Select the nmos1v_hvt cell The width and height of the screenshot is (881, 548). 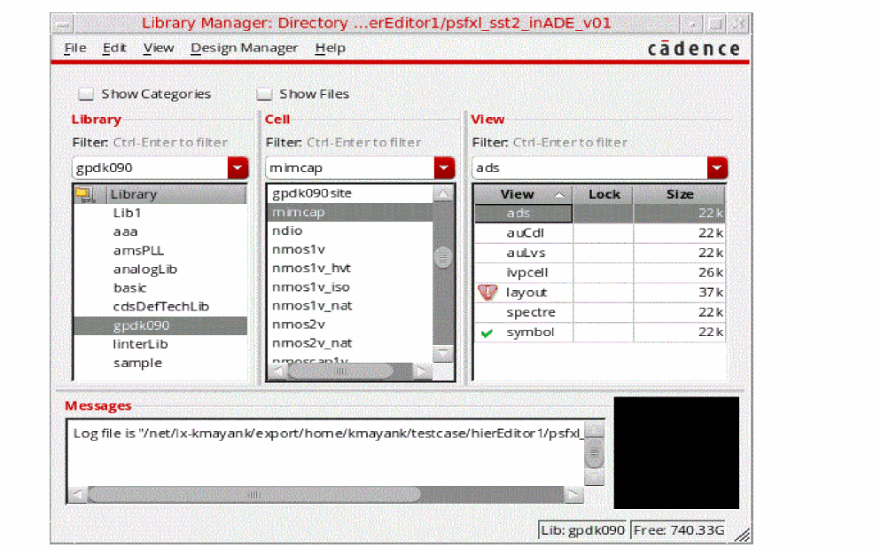pyautogui.click(x=349, y=269)
